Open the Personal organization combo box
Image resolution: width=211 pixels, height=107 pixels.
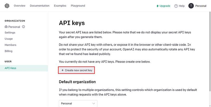(x=78, y=104)
